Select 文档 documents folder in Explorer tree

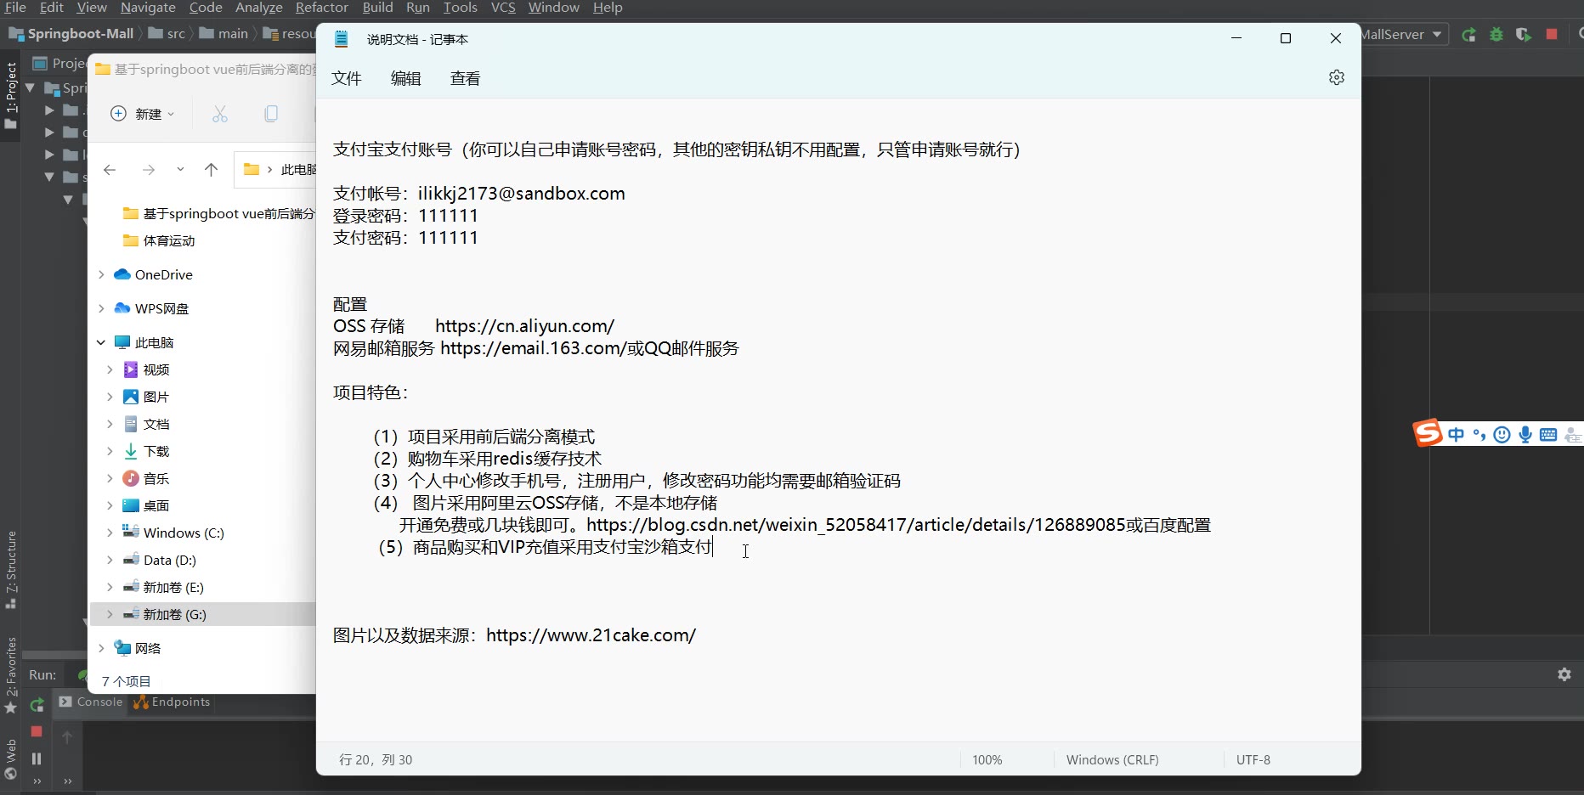point(146,424)
